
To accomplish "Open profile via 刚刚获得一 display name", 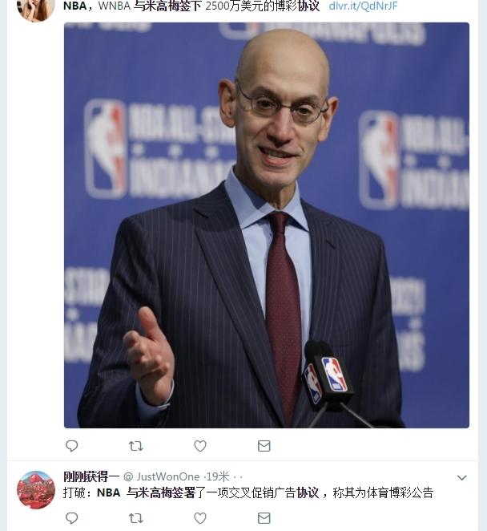I will click(91, 476).
